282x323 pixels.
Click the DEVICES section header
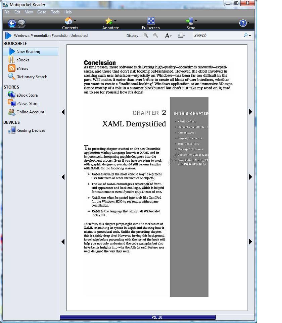click(11, 122)
